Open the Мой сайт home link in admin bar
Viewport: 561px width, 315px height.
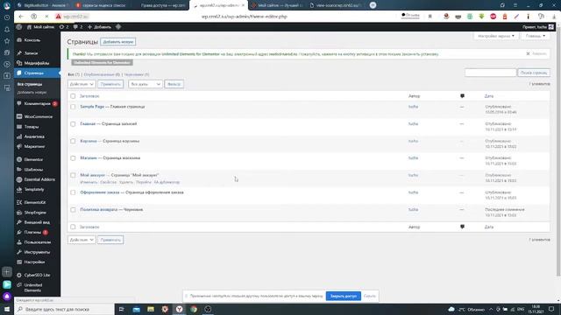pos(40,27)
